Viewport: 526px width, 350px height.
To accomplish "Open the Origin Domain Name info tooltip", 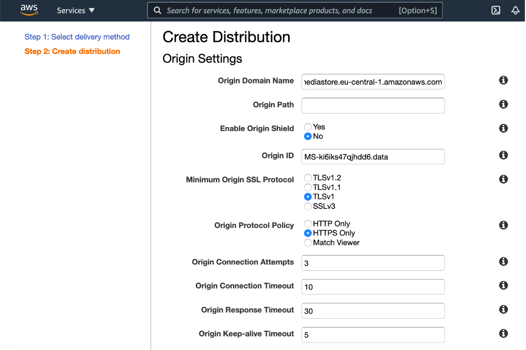I will tap(503, 80).
